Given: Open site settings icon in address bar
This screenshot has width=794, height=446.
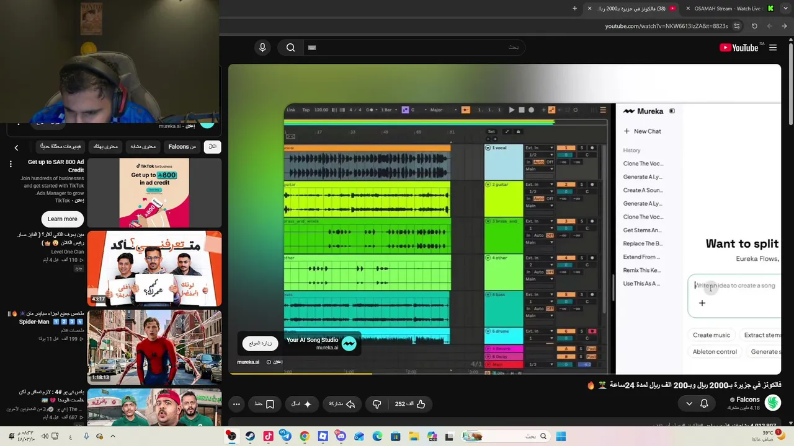Looking at the screenshot, I should tap(737, 26).
